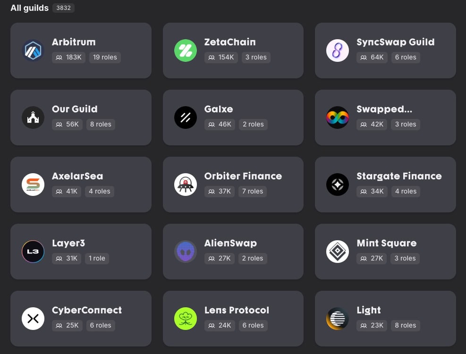The image size is (466, 354).
Task: Click the black Galxe logo icon
Action: coord(186,118)
